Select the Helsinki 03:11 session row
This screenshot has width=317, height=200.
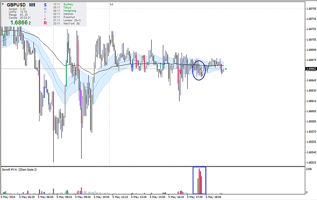(x=63, y=14)
